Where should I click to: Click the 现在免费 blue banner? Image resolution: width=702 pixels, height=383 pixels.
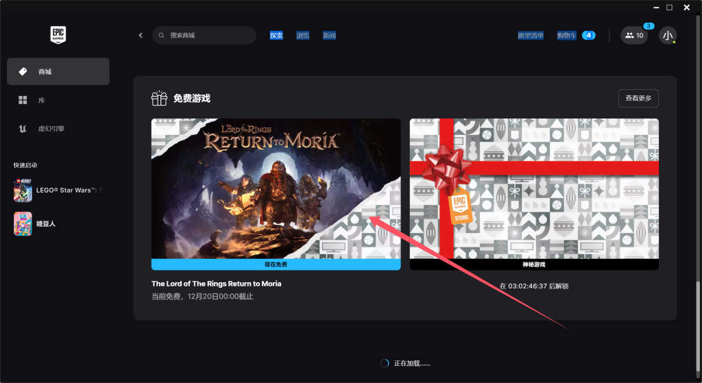(x=276, y=264)
